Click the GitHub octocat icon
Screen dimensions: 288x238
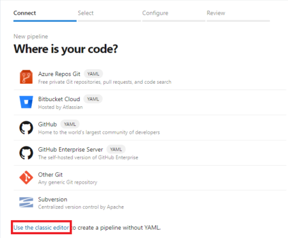tap(26, 127)
